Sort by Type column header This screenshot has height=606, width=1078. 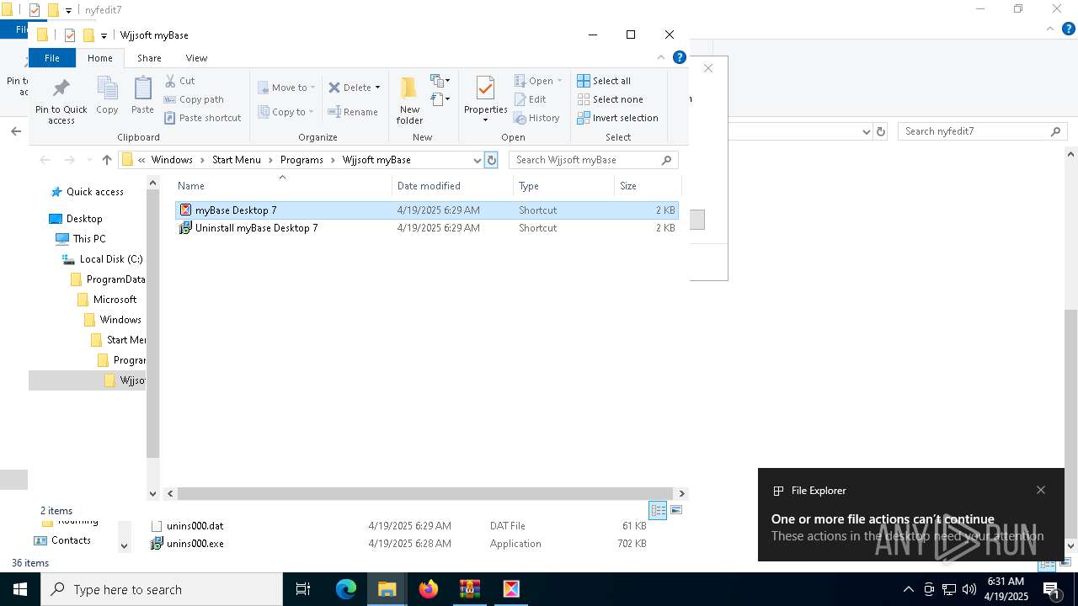(563, 186)
